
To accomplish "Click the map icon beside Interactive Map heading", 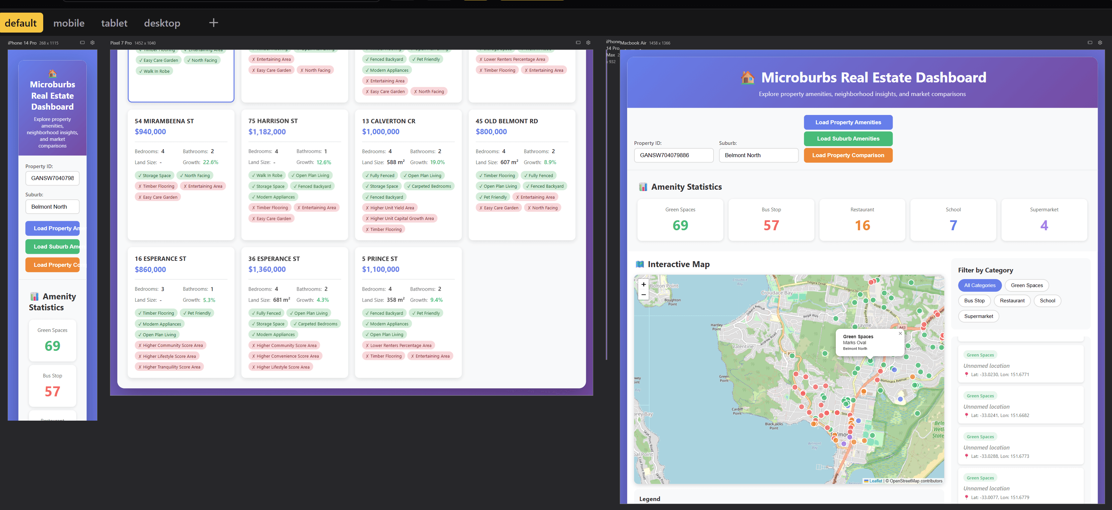I will point(640,264).
